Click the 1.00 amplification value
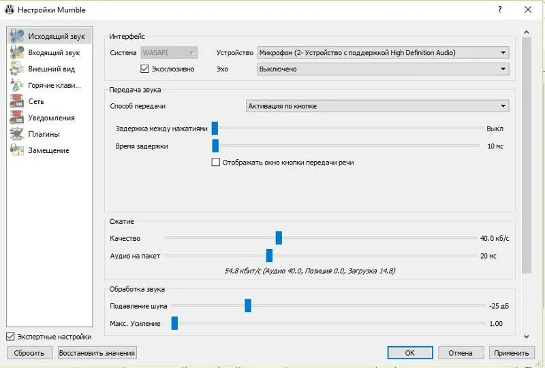 click(496, 324)
